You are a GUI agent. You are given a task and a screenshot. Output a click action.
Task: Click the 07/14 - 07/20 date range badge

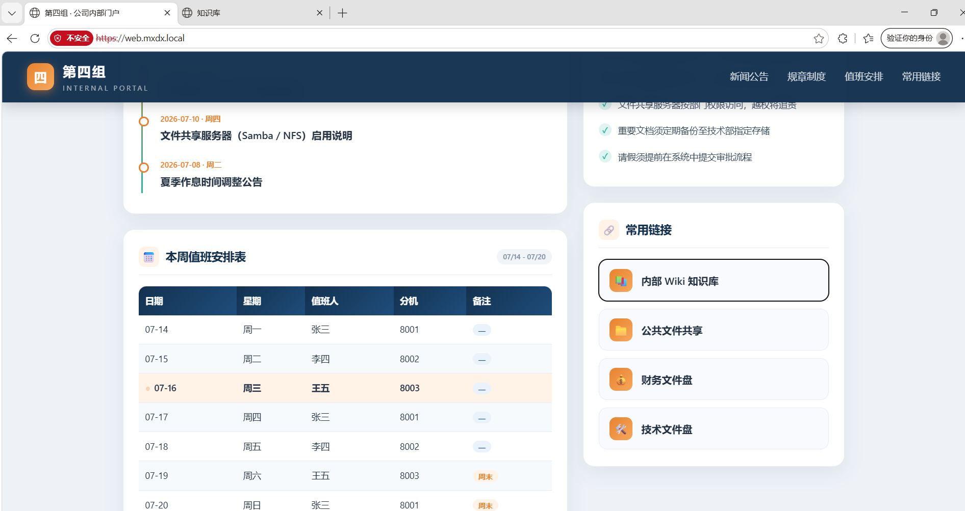pyautogui.click(x=524, y=257)
